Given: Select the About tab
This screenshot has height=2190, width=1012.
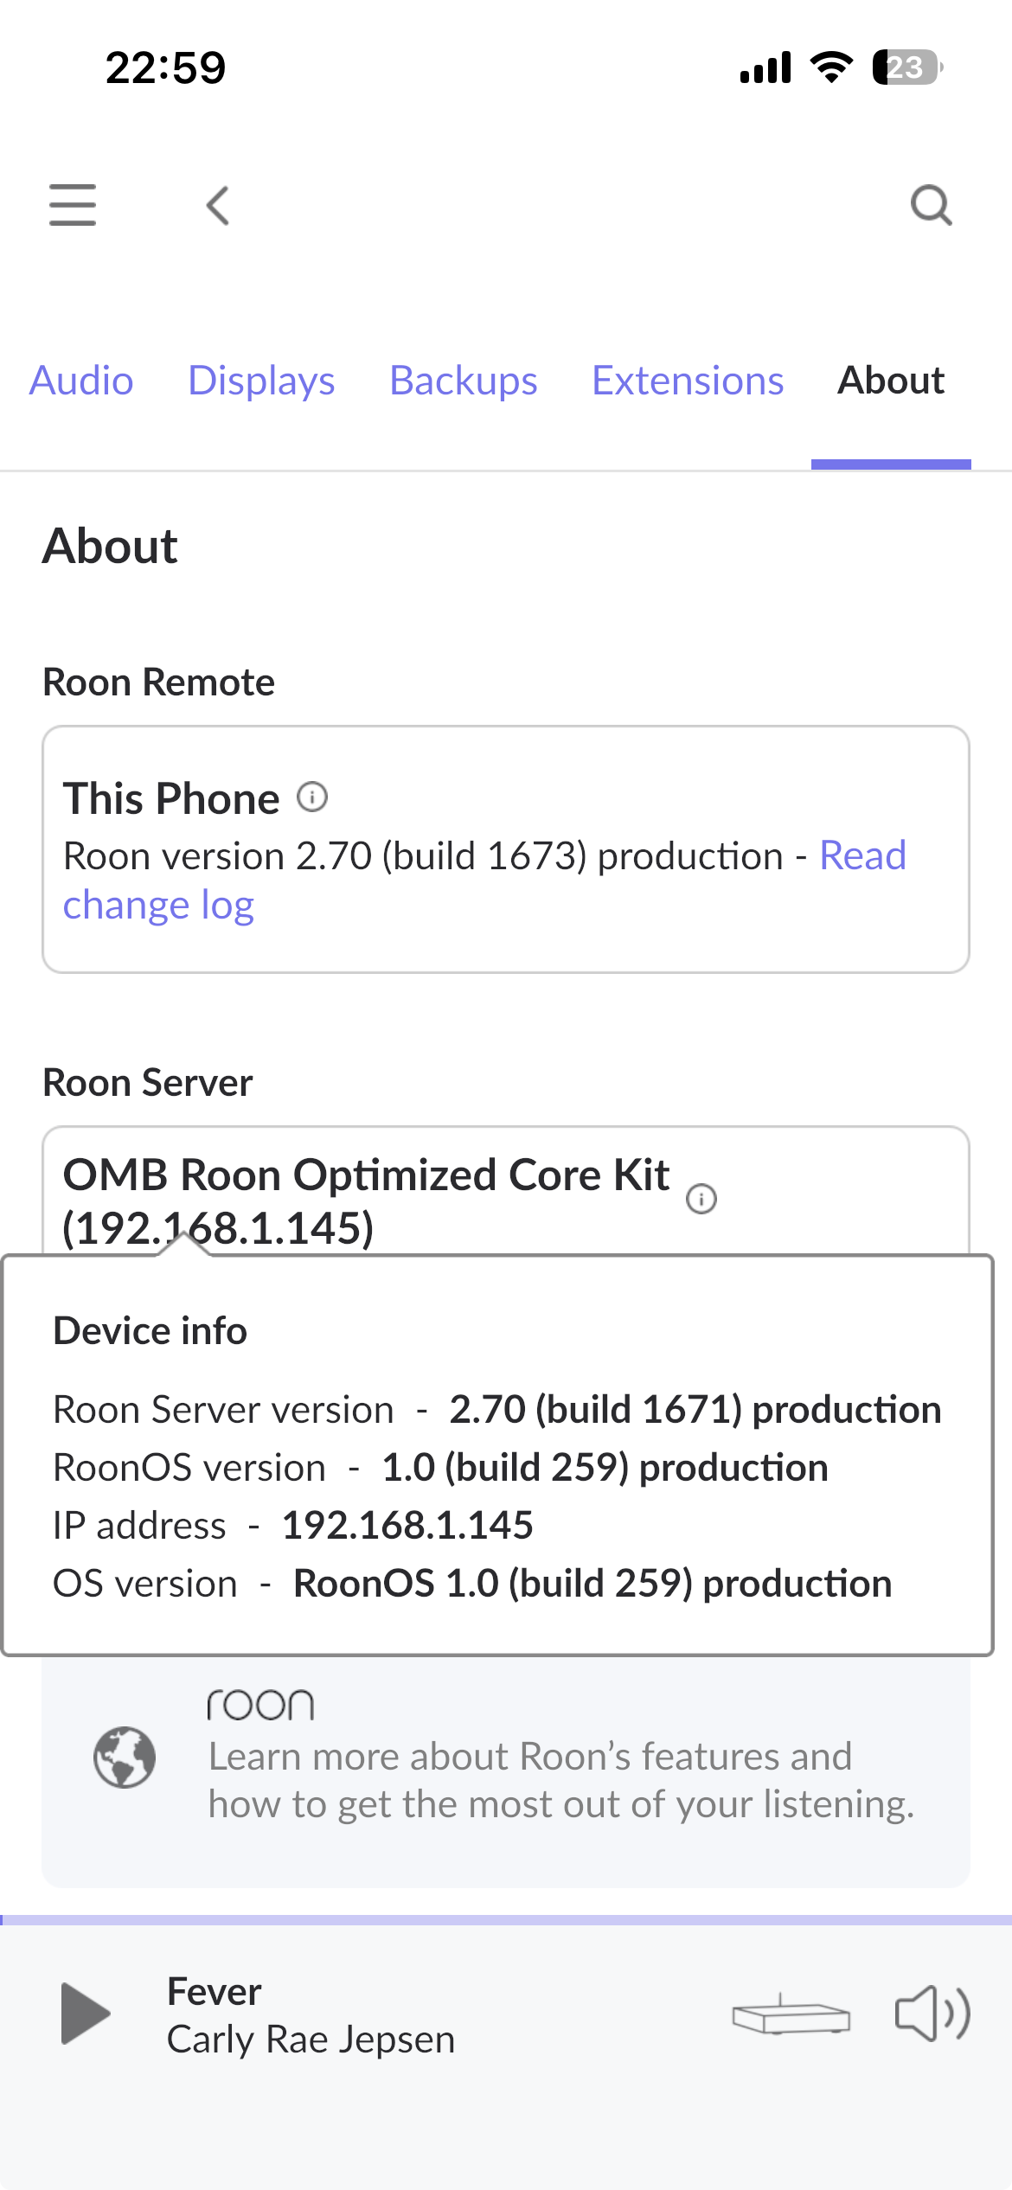Looking at the screenshot, I should [891, 381].
